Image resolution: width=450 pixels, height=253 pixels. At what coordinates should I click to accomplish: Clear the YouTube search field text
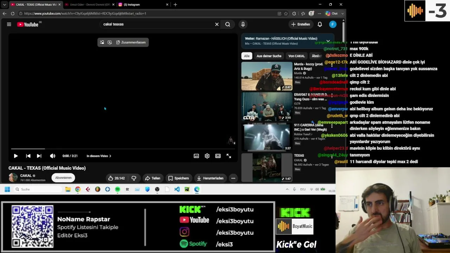[217, 24]
